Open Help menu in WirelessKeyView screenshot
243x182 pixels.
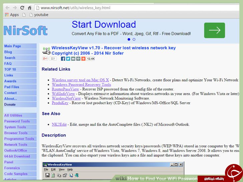click(x=70, y=170)
